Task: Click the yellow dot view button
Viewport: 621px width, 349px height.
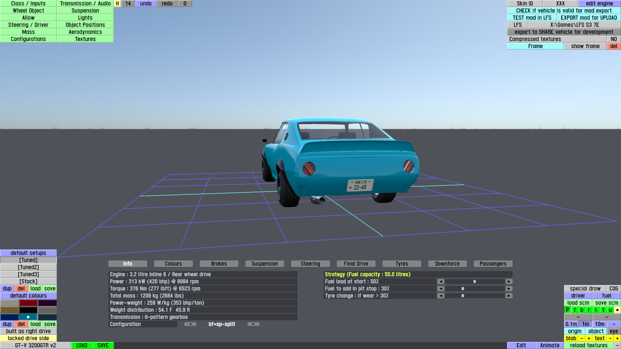Action: click(617, 310)
